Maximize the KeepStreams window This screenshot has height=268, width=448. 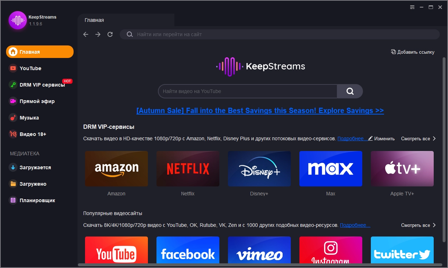[431, 7]
